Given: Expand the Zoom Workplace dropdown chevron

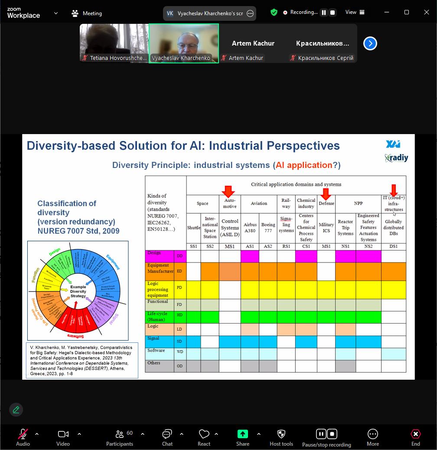Looking at the screenshot, I should 56,13.
